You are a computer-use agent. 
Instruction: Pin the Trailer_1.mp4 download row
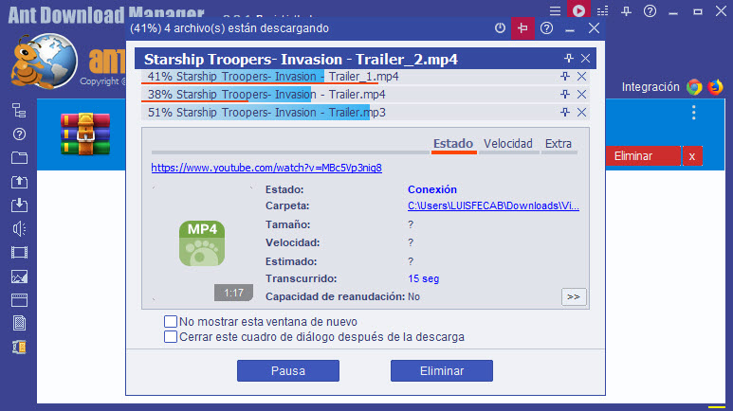(565, 76)
